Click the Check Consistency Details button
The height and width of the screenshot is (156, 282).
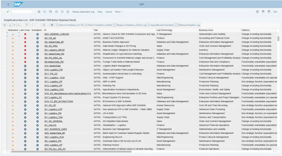click(x=99, y=25)
